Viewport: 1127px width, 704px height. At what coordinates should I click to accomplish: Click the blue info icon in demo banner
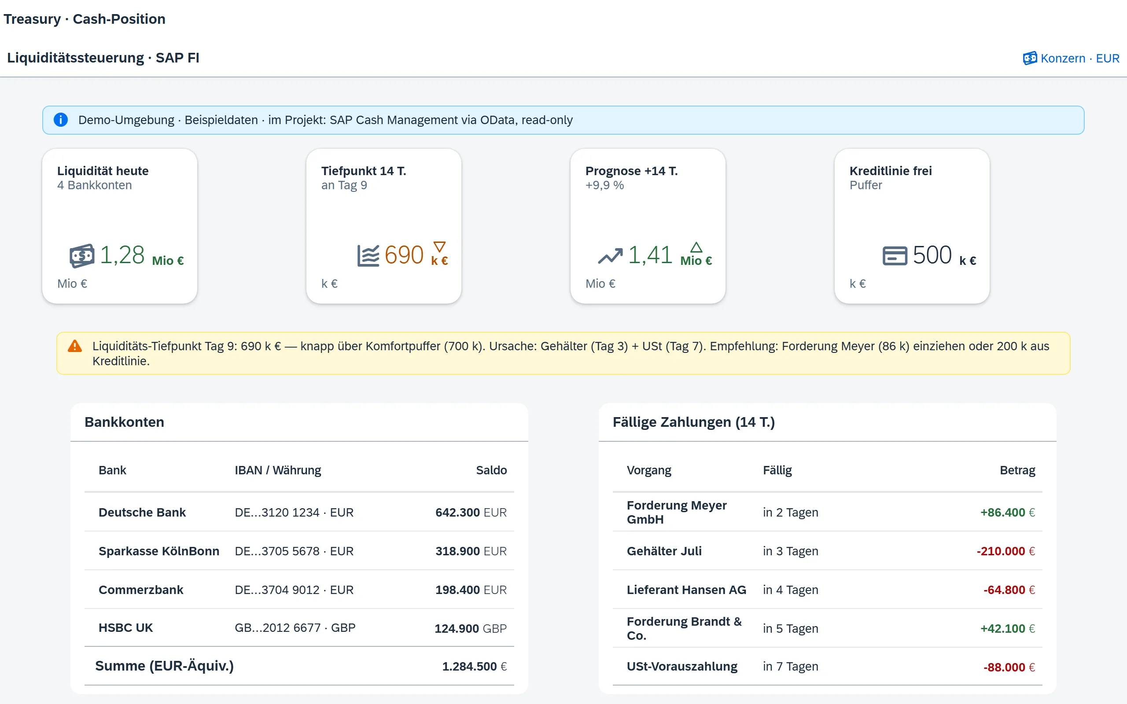[61, 120]
